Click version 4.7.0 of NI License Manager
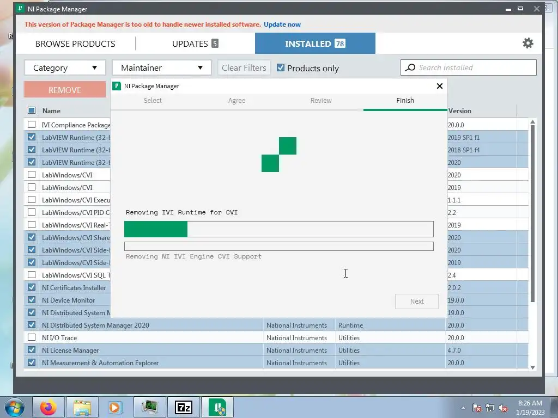Image resolution: width=558 pixels, height=418 pixels. [454, 350]
